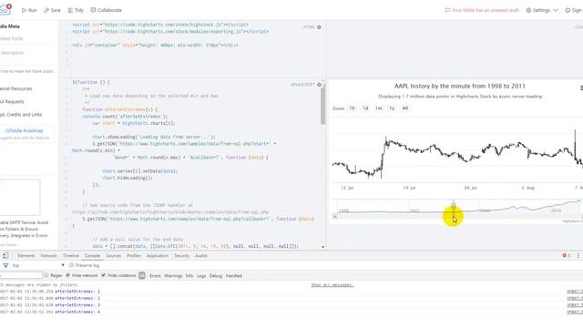Switch to the Timeline tab
The width and height of the screenshot is (583, 328).
click(x=71, y=256)
